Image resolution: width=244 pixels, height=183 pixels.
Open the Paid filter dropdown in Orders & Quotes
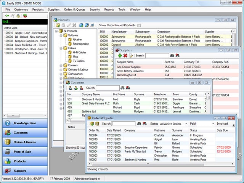(x=213, y=124)
